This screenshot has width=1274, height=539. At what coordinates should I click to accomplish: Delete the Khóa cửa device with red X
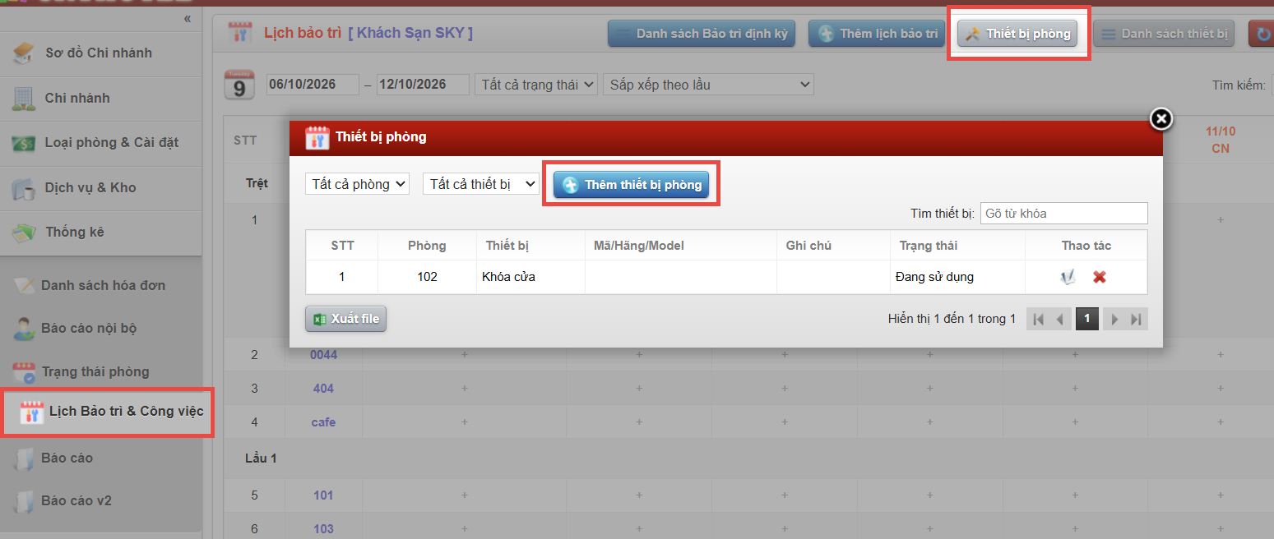(1099, 277)
